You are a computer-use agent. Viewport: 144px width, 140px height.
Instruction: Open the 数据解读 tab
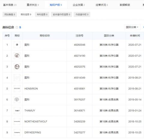125,5
